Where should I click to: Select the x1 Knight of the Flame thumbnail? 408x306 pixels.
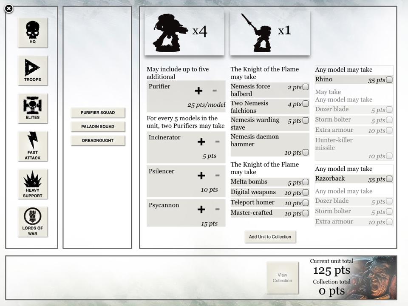coord(270,33)
